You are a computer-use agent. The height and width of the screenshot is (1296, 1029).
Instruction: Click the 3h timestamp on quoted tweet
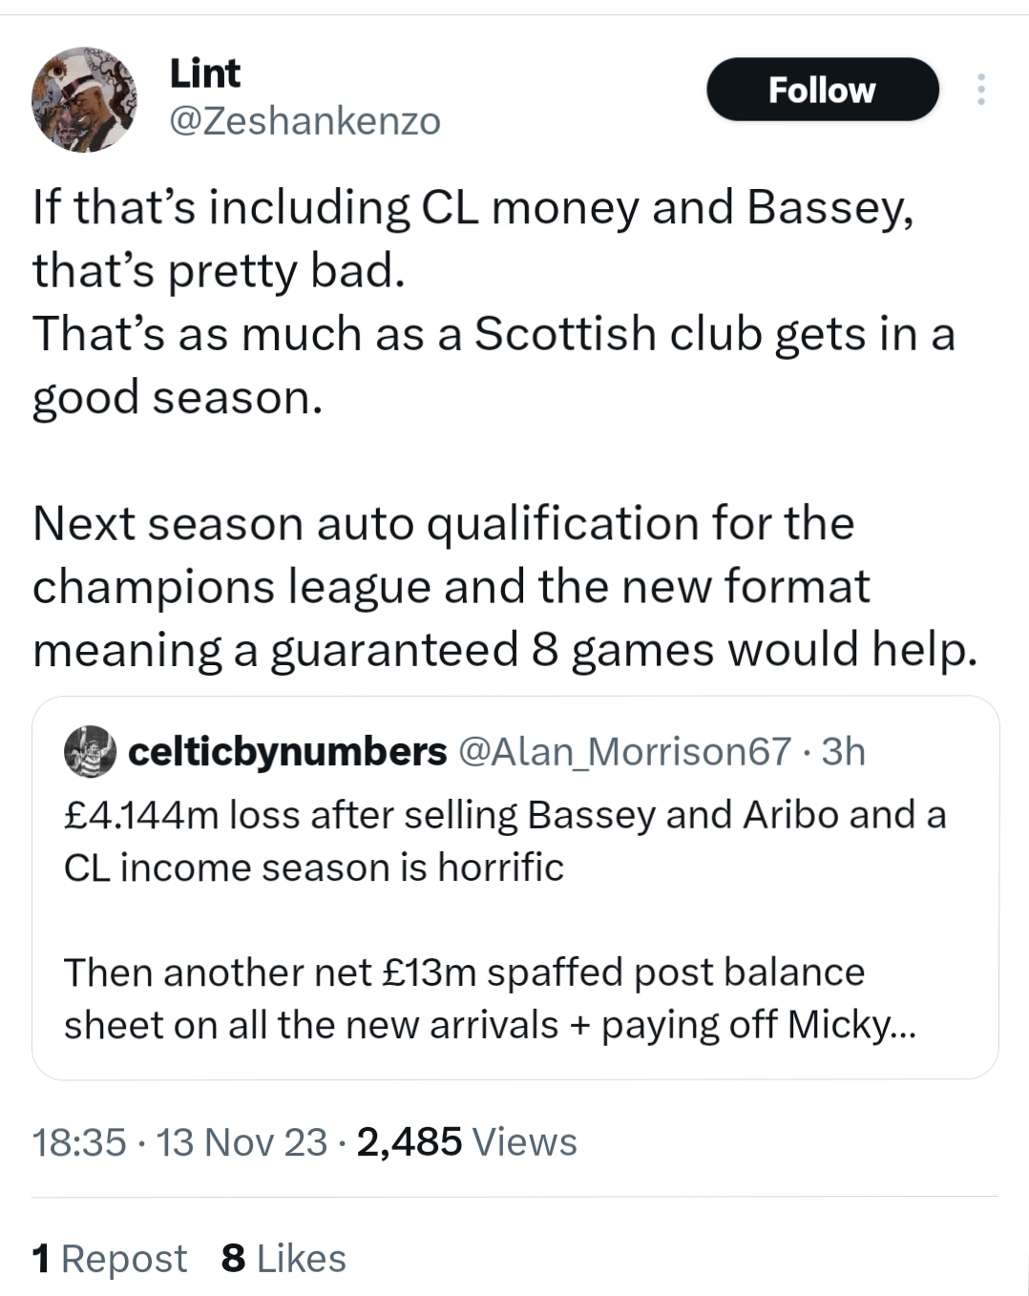tap(843, 752)
